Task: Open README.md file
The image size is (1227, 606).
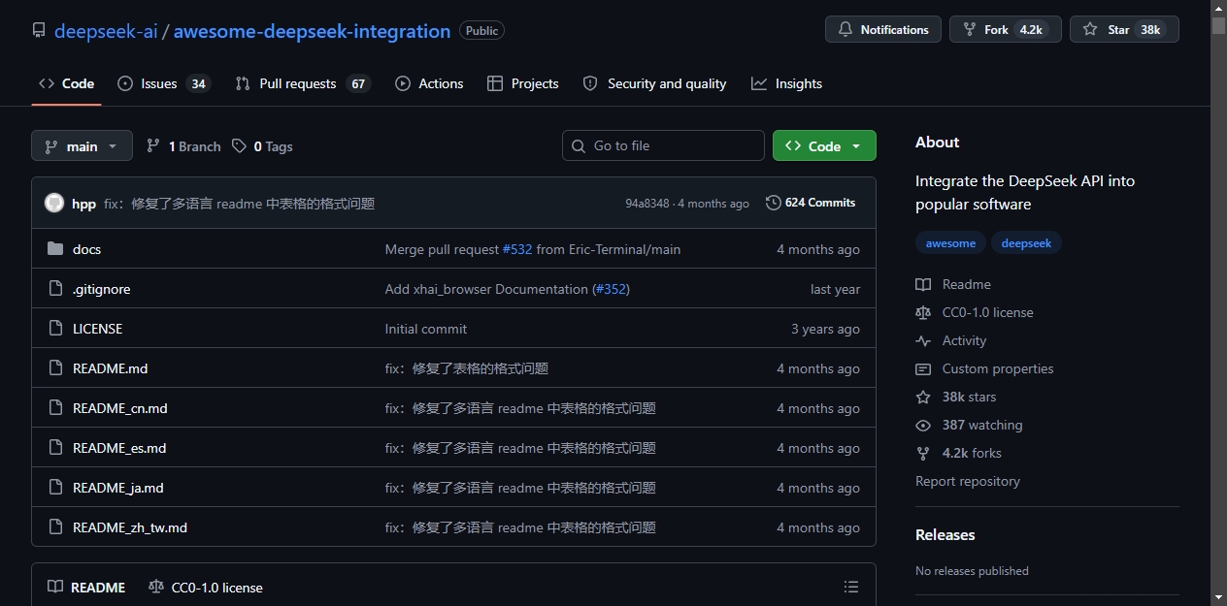Action: coord(110,368)
